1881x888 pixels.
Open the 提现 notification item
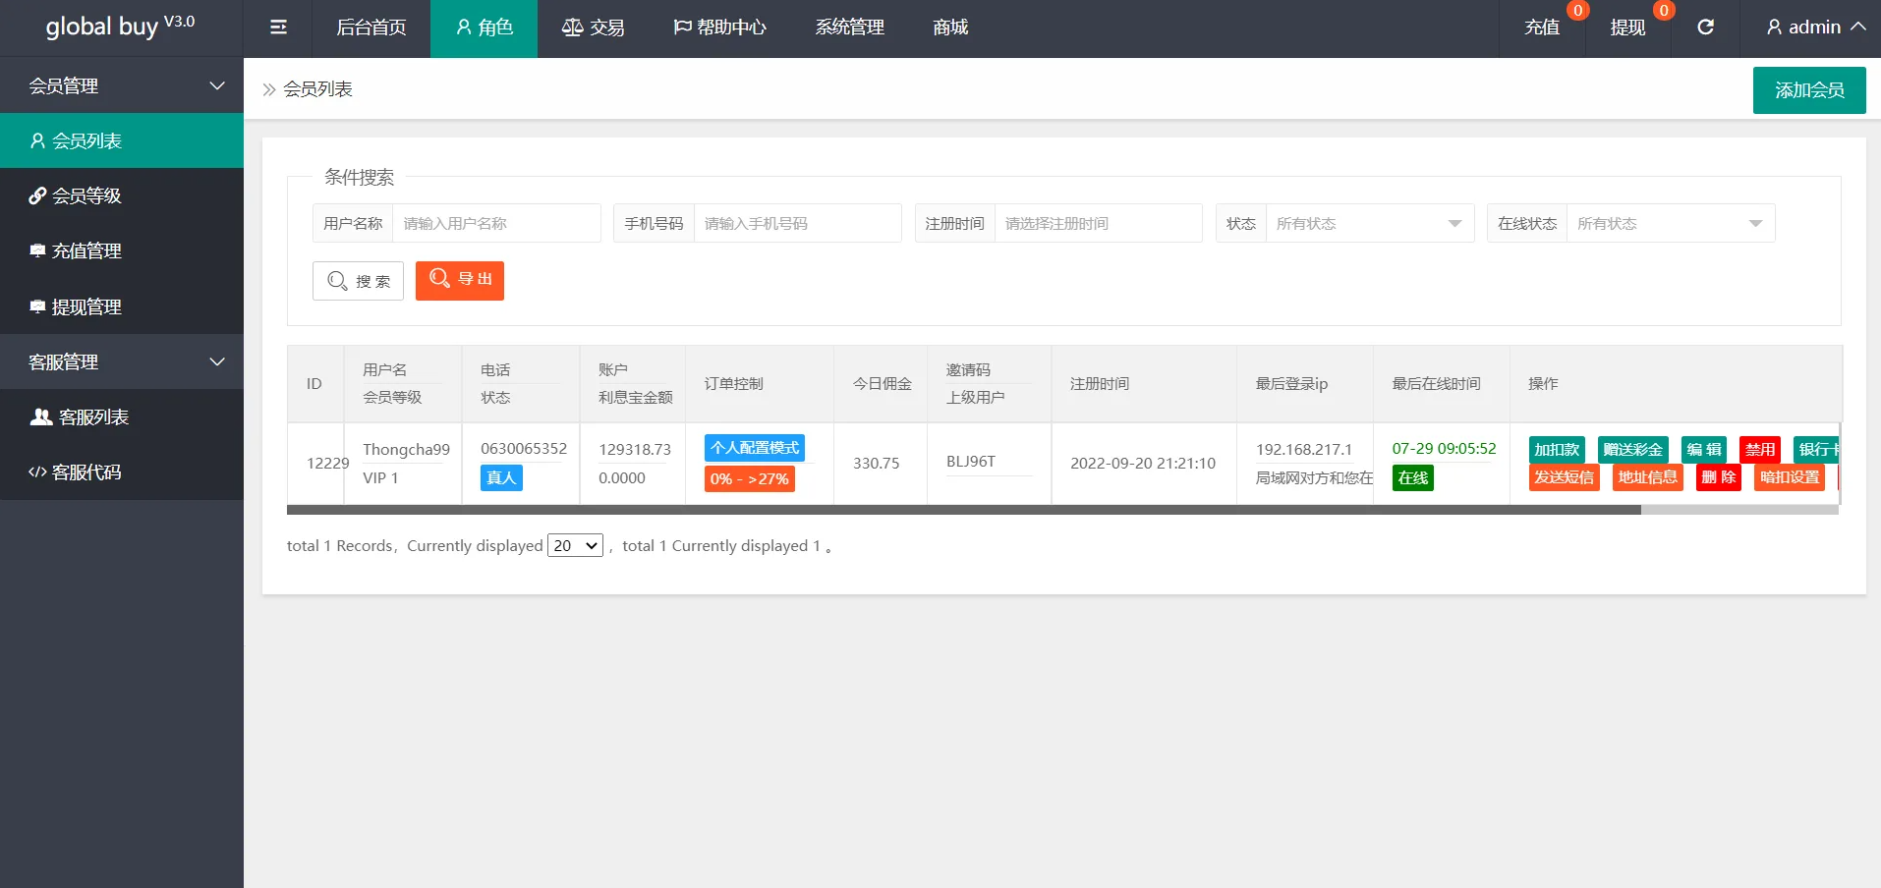coord(1627,28)
